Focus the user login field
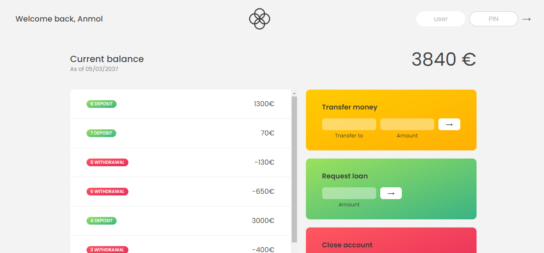 click(x=440, y=19)
